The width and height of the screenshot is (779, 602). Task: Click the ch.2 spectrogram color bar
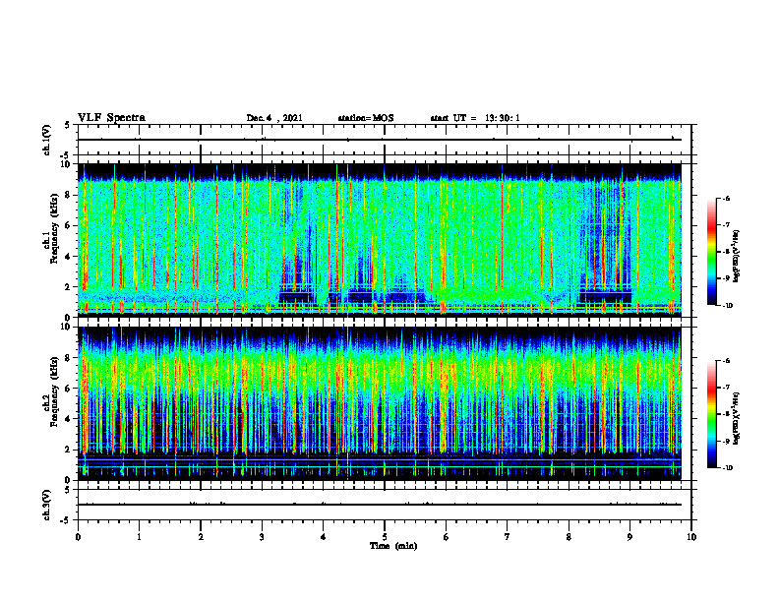(x=711, y=414)
